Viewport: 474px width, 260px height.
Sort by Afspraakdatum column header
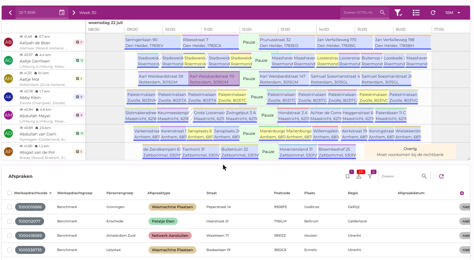click(411, 193)
